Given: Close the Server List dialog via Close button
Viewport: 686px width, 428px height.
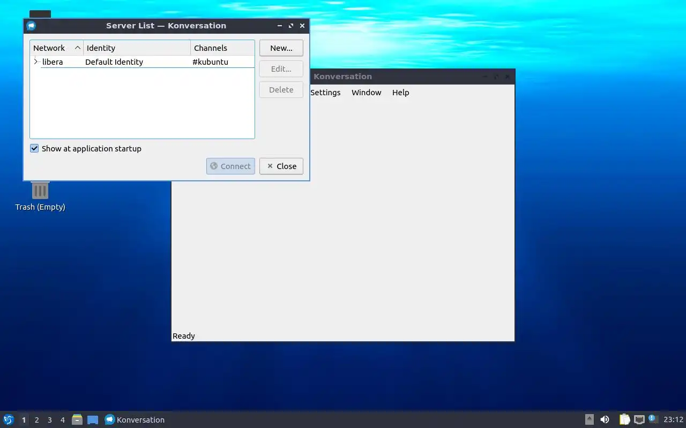Looking at the screenshot, I should pos(281,166).
